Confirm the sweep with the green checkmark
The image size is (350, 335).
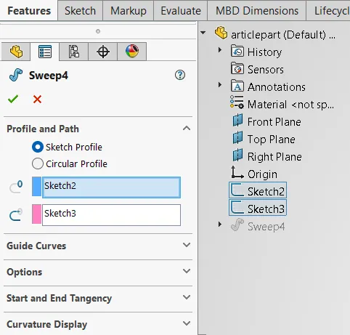pyautogui.click(x=13, y=99)
